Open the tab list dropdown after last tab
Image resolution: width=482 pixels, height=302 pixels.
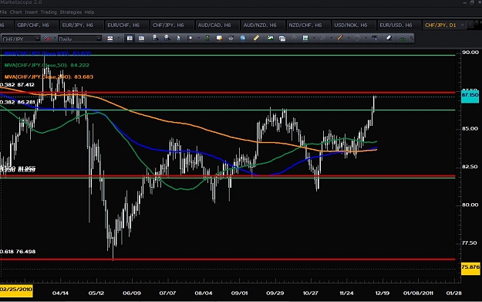[470, 25]
